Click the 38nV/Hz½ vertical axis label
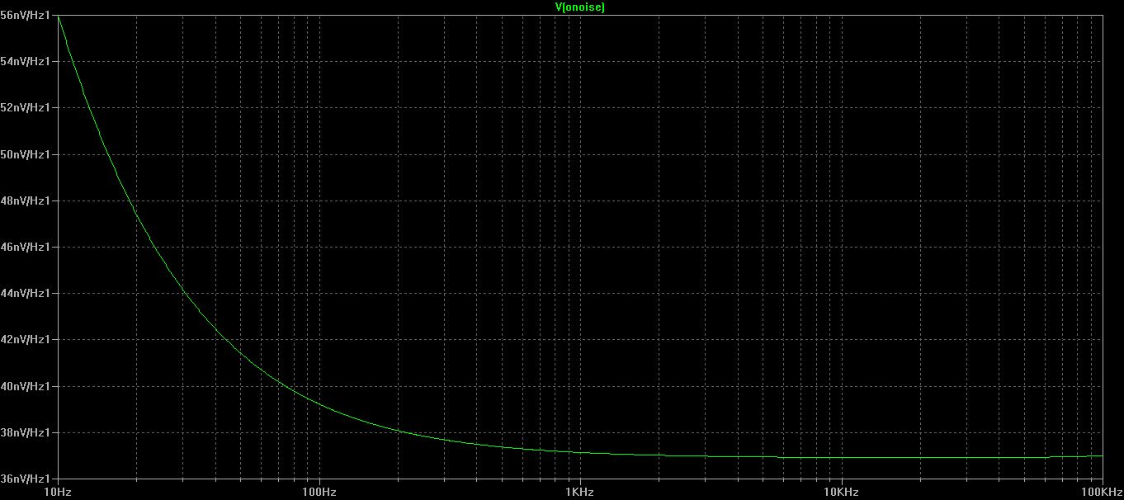Viewport: 1124px width, 500px height. pyautogui.click(x=25, y=432)
